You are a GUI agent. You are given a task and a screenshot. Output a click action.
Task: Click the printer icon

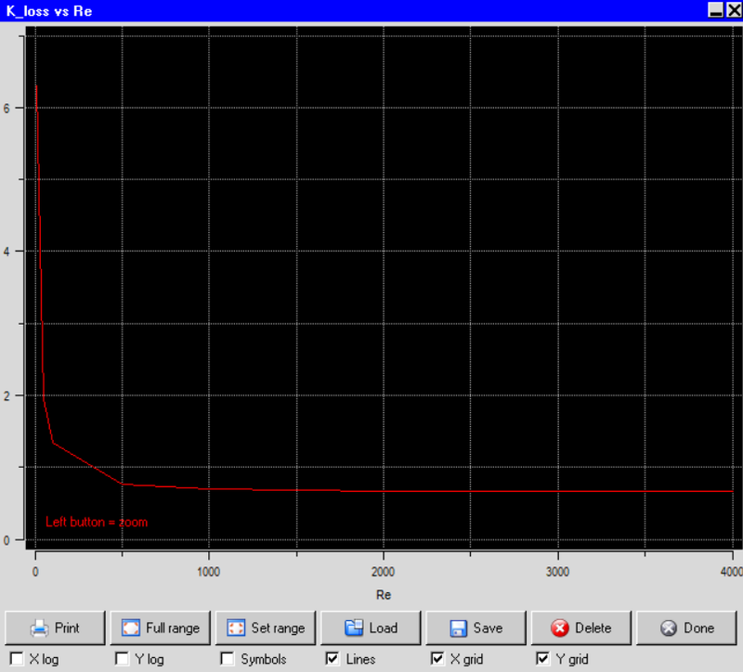coord(39,628)
